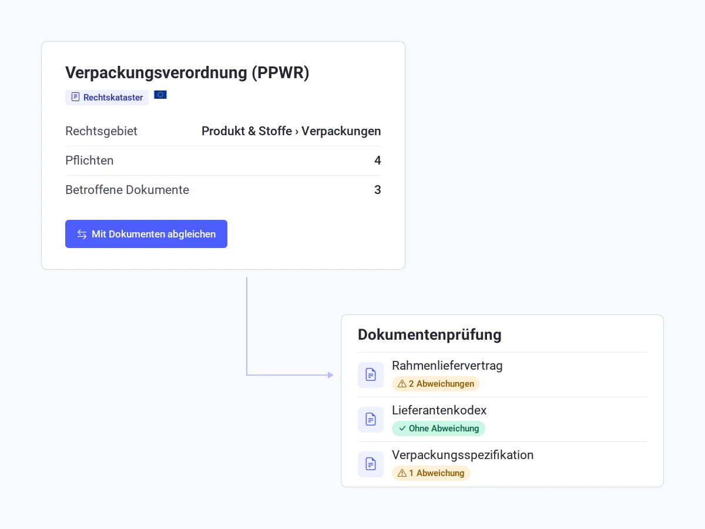Click the Betroffene Dokumente count 3

click(378, 190)
